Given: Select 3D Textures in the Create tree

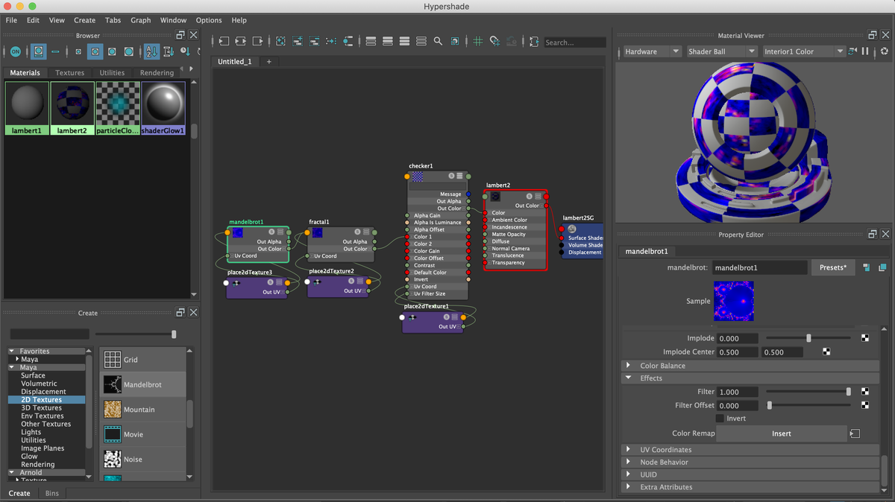Looking at the screenshot, I should (41, 408).
